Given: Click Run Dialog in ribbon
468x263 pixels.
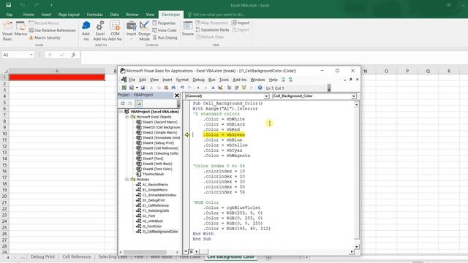Looking at the screenshot, I should (x=165, y=38).
